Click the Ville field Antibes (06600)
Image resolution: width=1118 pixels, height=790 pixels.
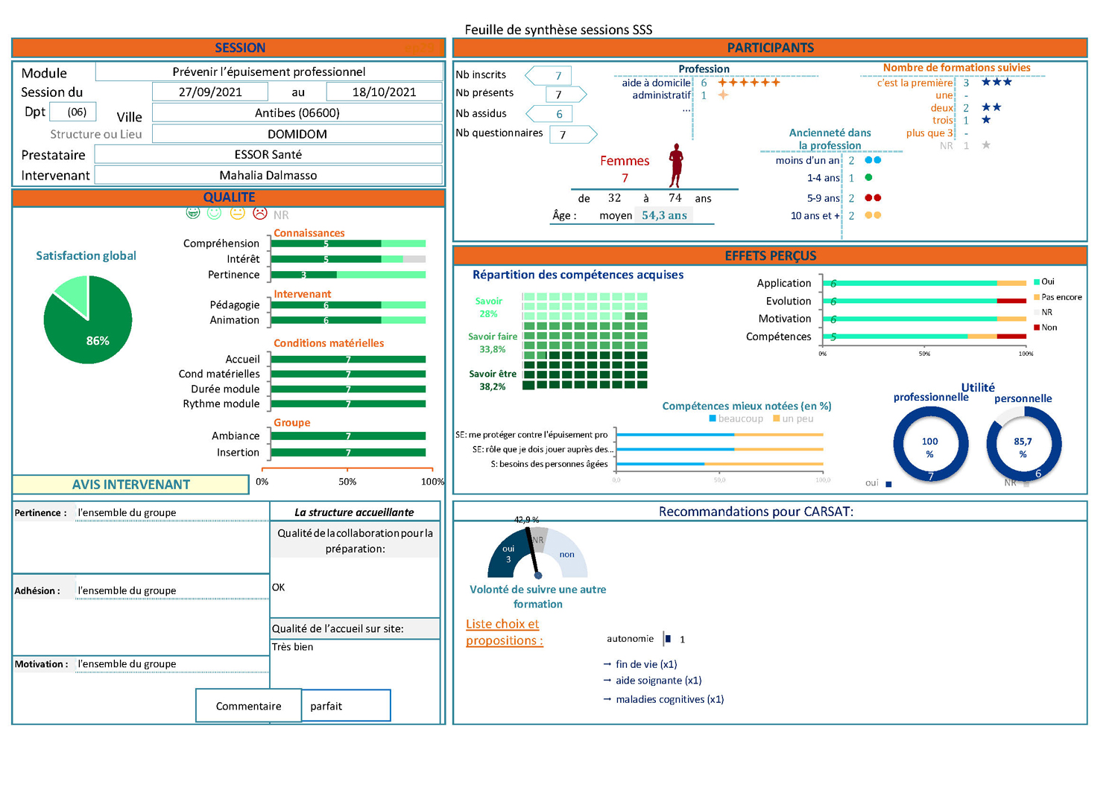point(297,112)
